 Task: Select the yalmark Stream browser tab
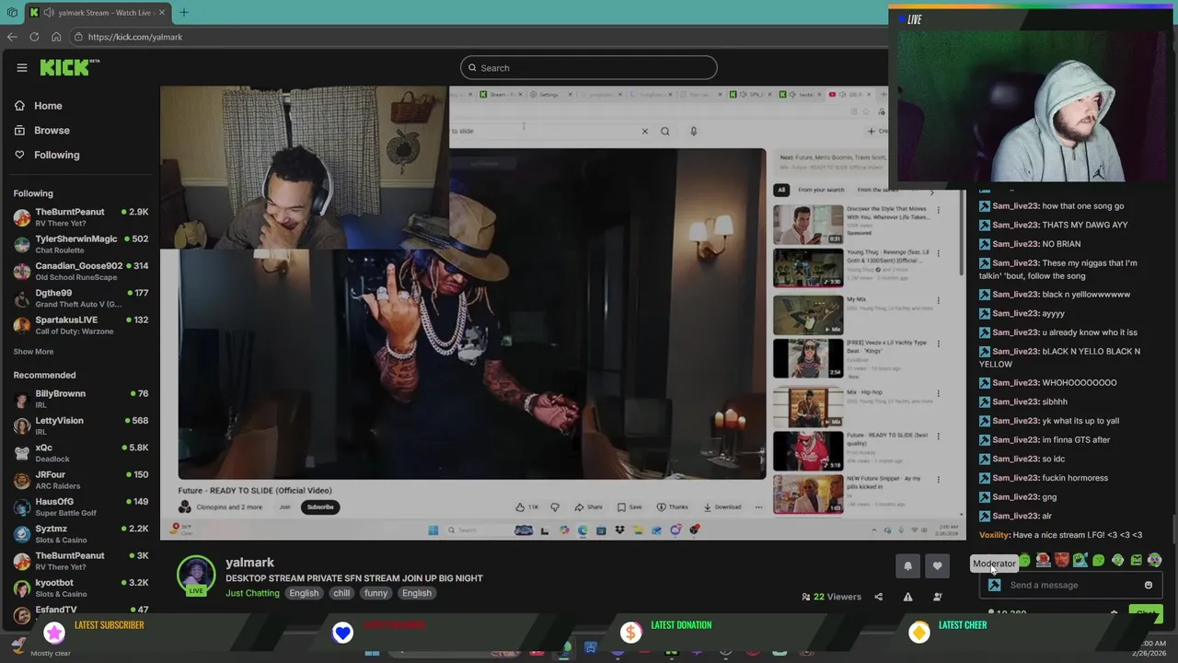(97, 13)
